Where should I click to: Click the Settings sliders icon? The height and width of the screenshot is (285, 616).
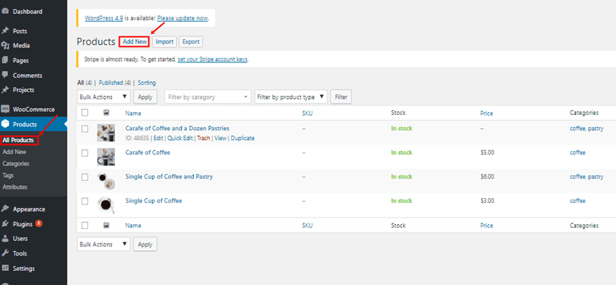(5, 268)
